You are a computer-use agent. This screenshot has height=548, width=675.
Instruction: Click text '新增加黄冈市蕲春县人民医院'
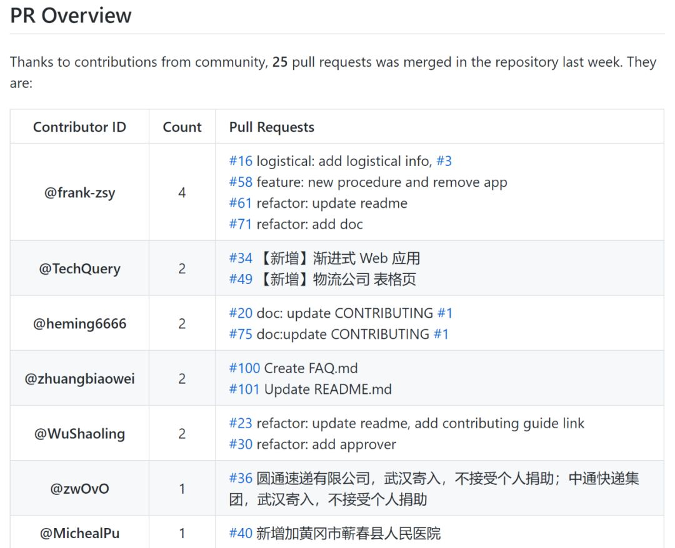tap(349, 534)
